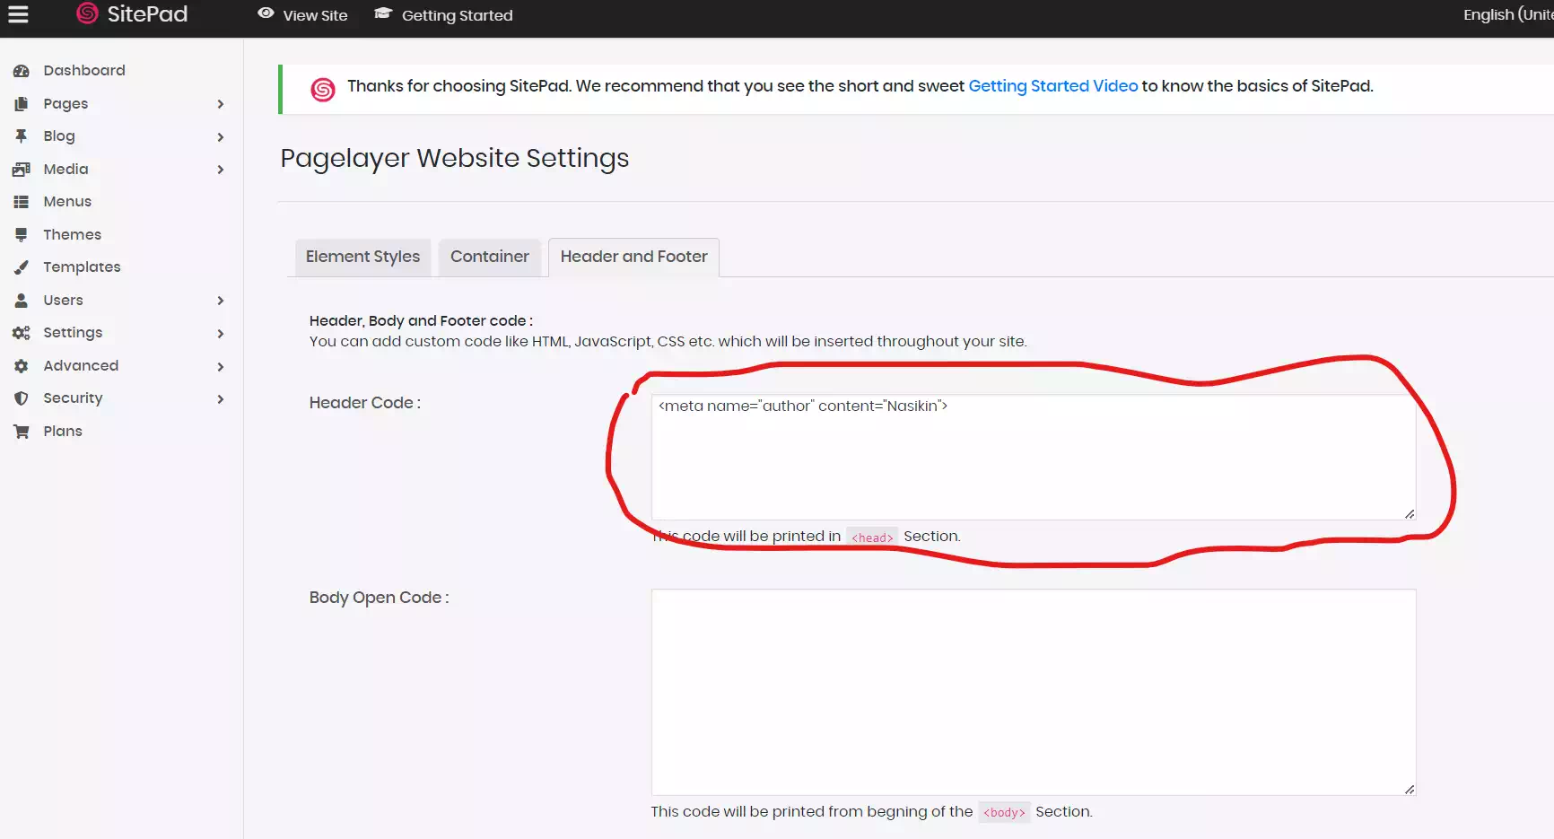Open Dashboard from the sidebar
The height and width of the screenshot is (839, 1554).
[84, 71]
